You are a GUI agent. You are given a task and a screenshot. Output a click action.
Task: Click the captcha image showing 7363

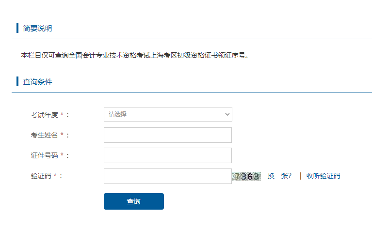(x=246, y=176)
